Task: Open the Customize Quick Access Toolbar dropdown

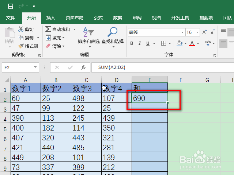Action: tap(34, 6)
